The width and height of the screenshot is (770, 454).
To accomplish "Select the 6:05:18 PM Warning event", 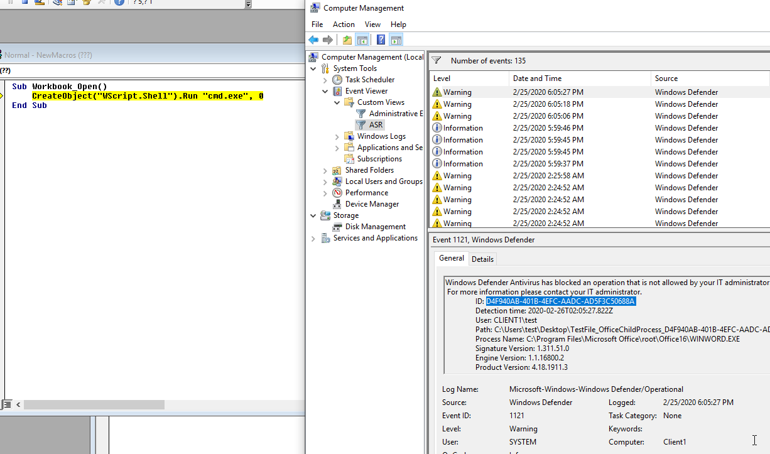I will coord(600,104).
